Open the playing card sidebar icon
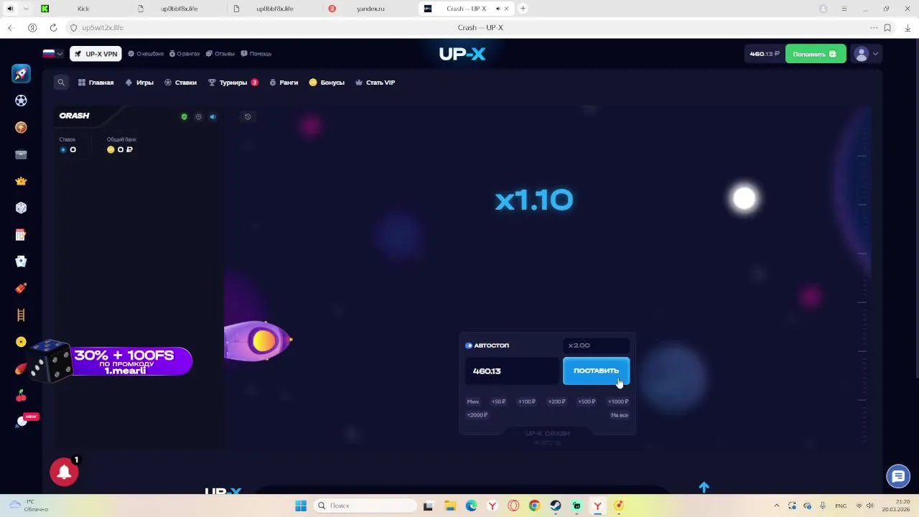This screenshot has width=919, height=517. [x=21, y=261]
